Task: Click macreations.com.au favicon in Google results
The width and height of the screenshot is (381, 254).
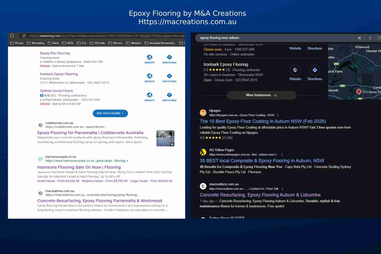Action: (x=203, y=186)
